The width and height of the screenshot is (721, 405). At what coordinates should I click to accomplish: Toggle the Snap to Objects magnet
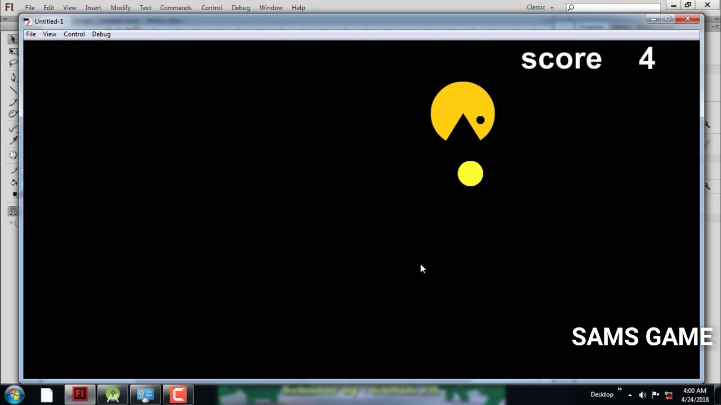click(12, 211)
